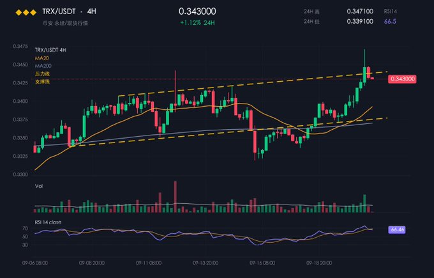434x278 pixels.
Task: Click the 0.3325 price axis label
Action: click(x=20, y=156)
